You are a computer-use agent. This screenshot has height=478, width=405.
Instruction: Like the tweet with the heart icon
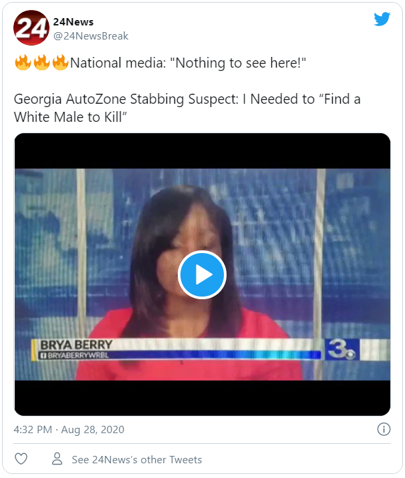[x=21, y=459]
